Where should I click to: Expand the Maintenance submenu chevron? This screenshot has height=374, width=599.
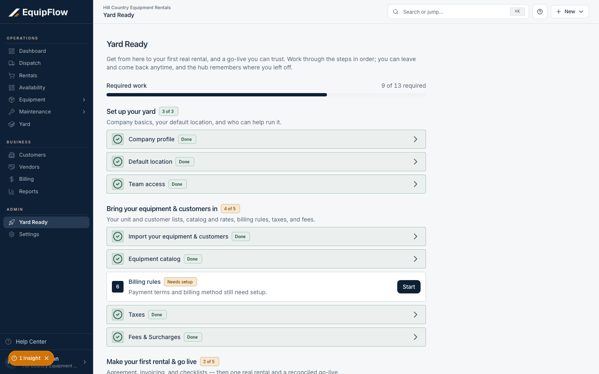(x=84, y=112)
